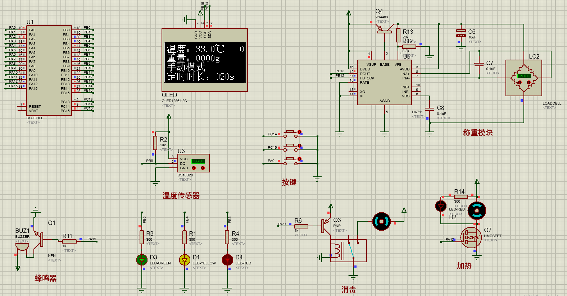The image size is (567, 296).
Task: Select the red LED D4
Action: [227, 259]
